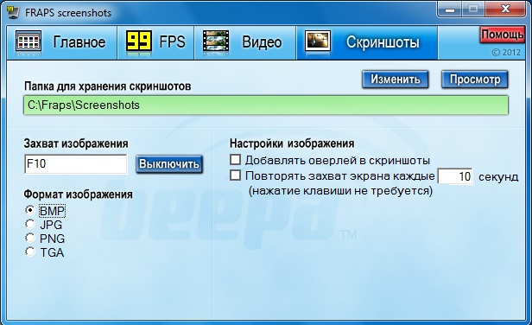Viewport: 532px width, 325px height.
Task: Open the red Помощь help button
Action: point(502,35)
